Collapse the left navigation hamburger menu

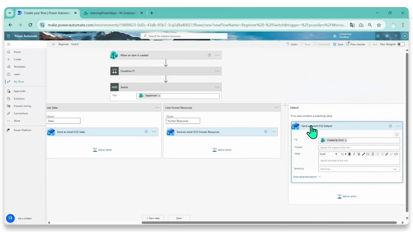tap(8, 44)
